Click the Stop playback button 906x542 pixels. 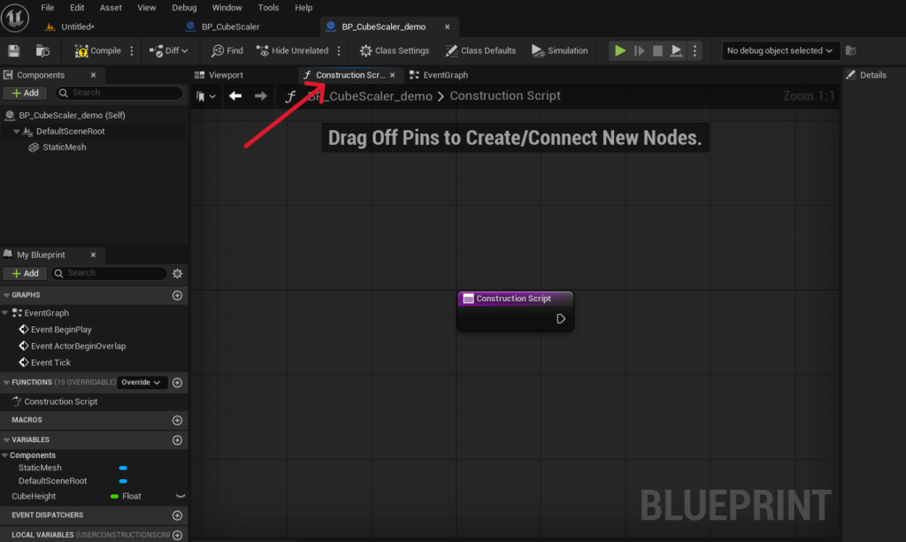coord(657,50)
